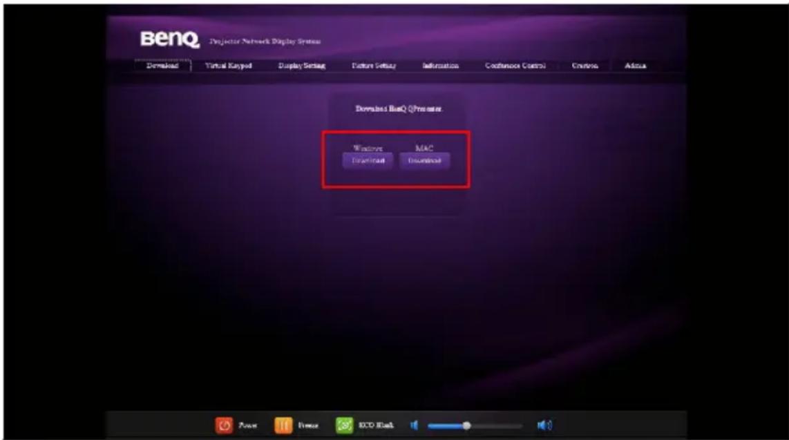
Task: Click the blank label beside the green icon
Action: pos(376,425)
